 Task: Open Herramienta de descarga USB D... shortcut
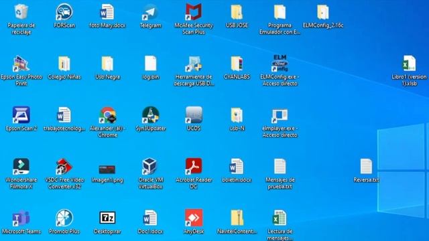pos(194,64)
